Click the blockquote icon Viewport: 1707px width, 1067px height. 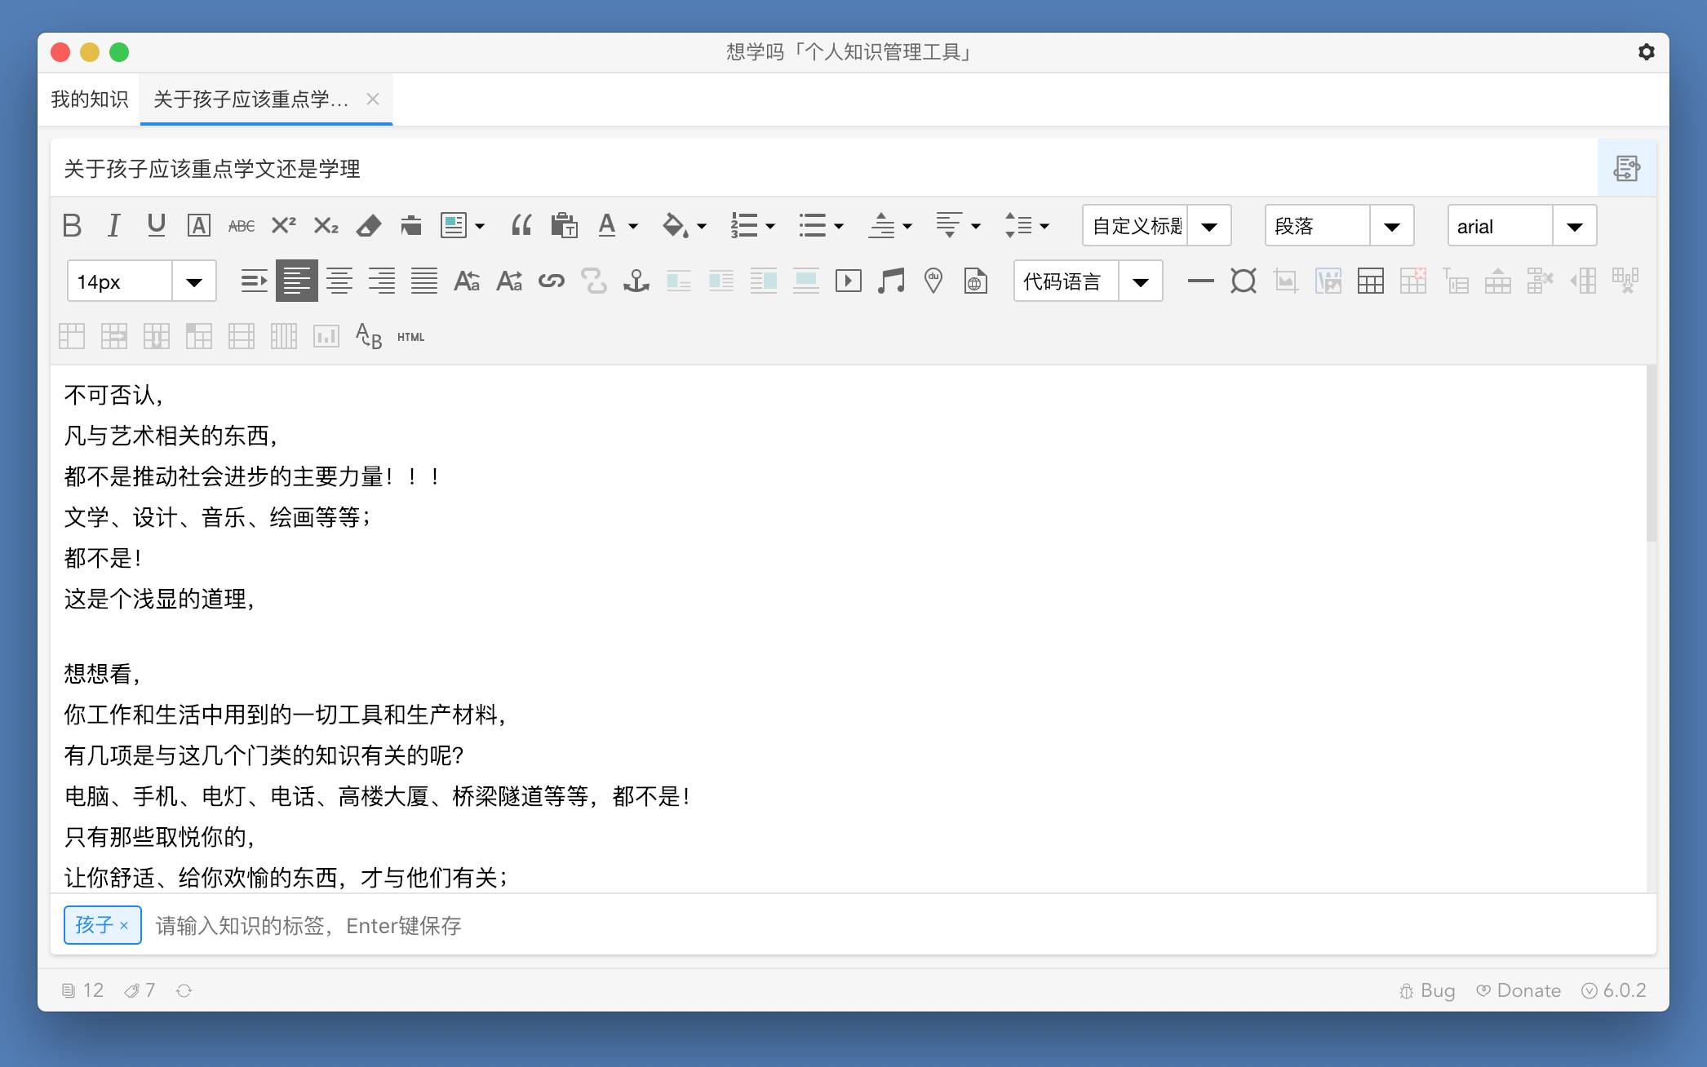click(x=521, y=225)
